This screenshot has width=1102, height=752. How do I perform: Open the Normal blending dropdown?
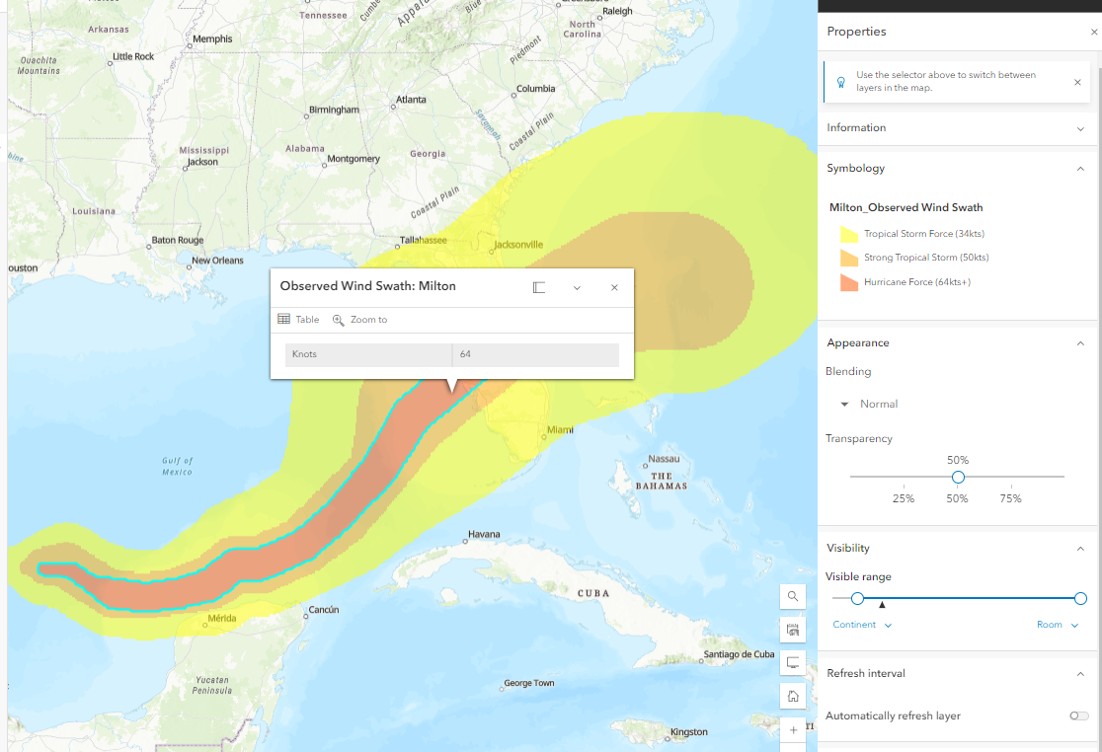click(866, 404)
